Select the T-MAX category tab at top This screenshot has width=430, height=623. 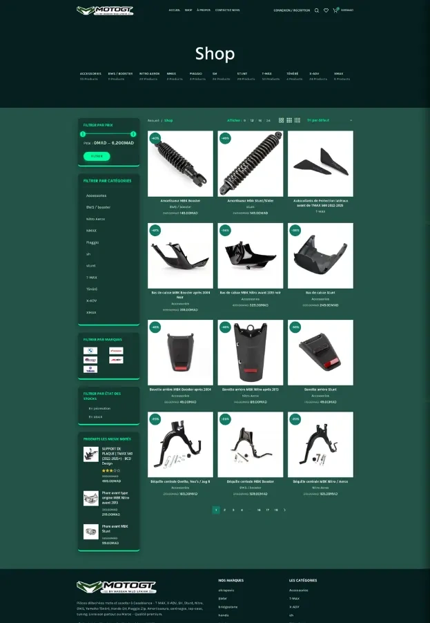pyautogui.click(x=271, y=76)
